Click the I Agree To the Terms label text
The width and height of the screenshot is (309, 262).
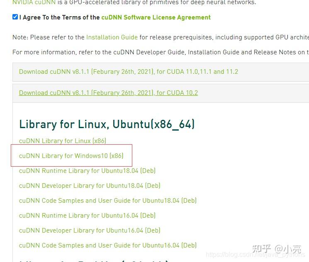[x=59, y=17]
